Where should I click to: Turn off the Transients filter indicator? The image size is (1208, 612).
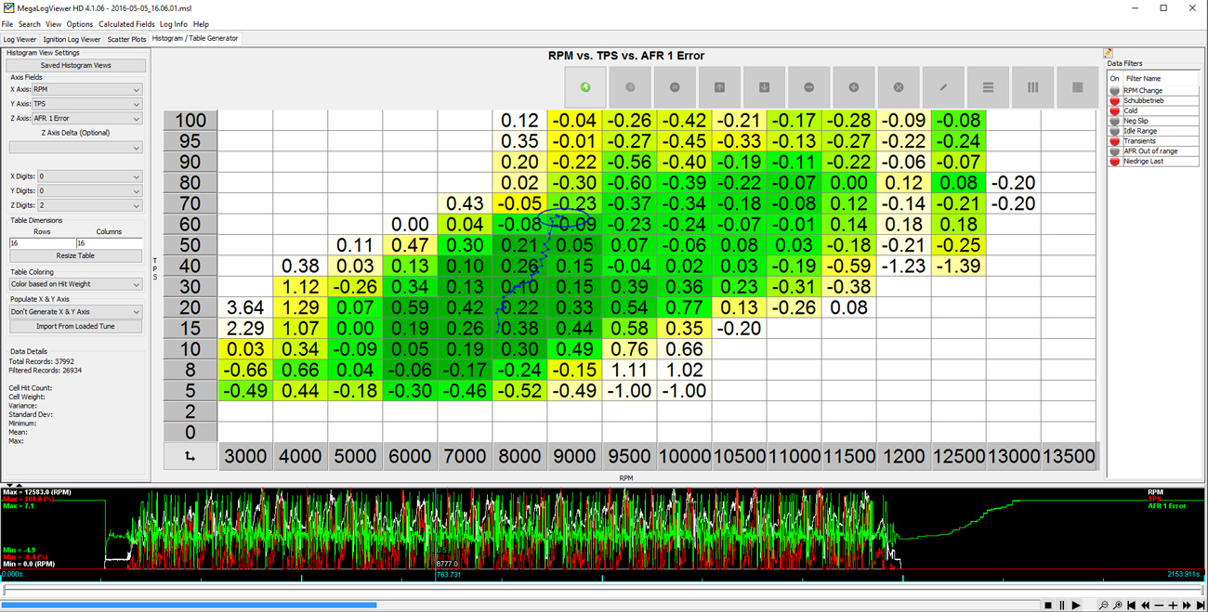pyautogui.click(x=1114, y=141)
